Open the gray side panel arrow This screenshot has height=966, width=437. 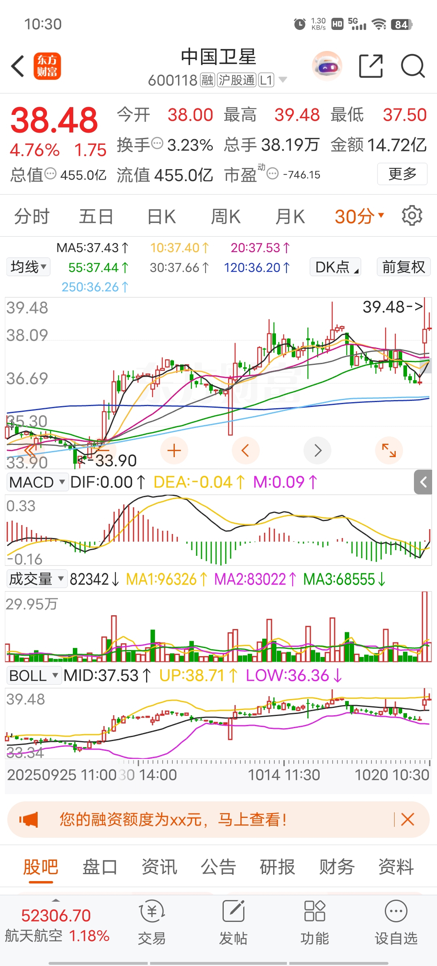tap(424, 482)
